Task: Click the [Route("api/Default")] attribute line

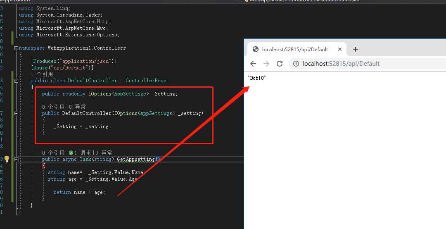Action: (x=62, y=68)
